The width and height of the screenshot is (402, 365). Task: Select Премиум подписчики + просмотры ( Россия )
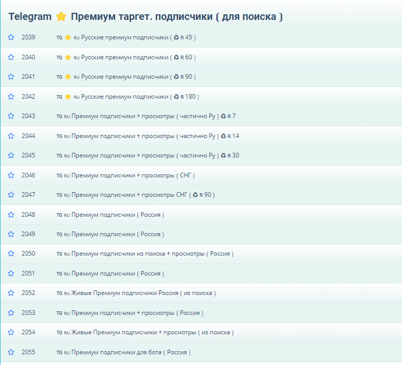point(130,313)
